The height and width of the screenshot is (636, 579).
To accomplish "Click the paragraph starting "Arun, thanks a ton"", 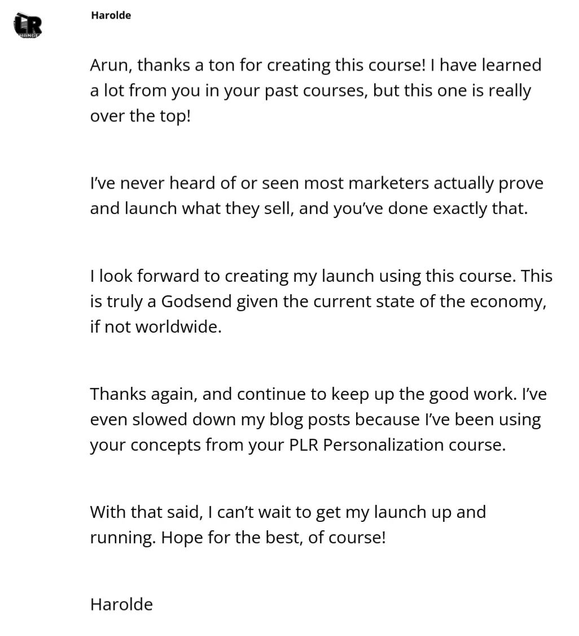I will (315, 90).
